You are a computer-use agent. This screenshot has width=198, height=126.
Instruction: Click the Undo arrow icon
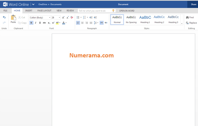point(4,17)
